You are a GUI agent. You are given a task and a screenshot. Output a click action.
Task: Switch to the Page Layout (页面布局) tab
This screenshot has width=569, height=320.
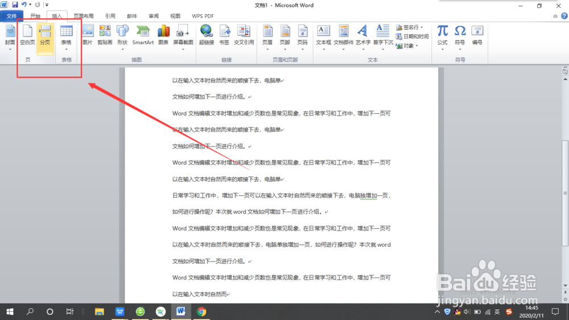84,16
